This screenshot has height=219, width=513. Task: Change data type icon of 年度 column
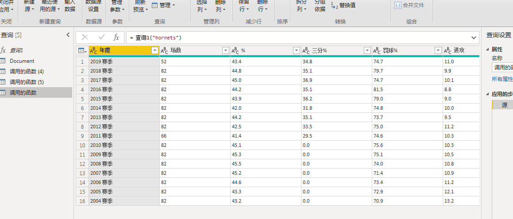point(93,51)
